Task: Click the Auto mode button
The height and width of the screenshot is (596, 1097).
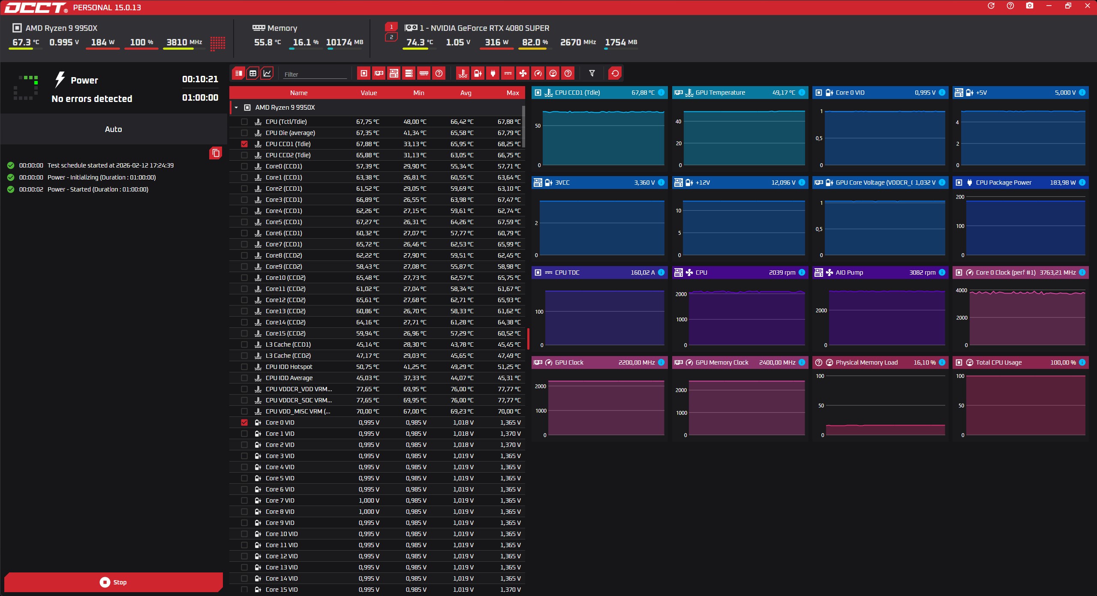Action: 113,129
